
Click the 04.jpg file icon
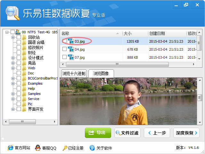point(71,49)
